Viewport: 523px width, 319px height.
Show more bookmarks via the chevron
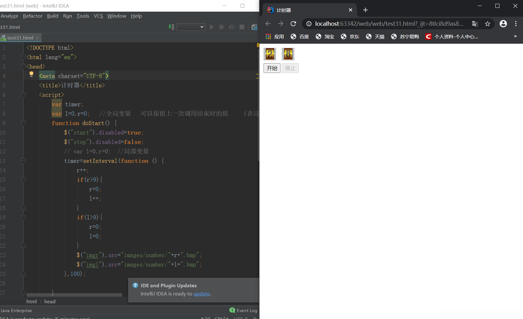515,36
